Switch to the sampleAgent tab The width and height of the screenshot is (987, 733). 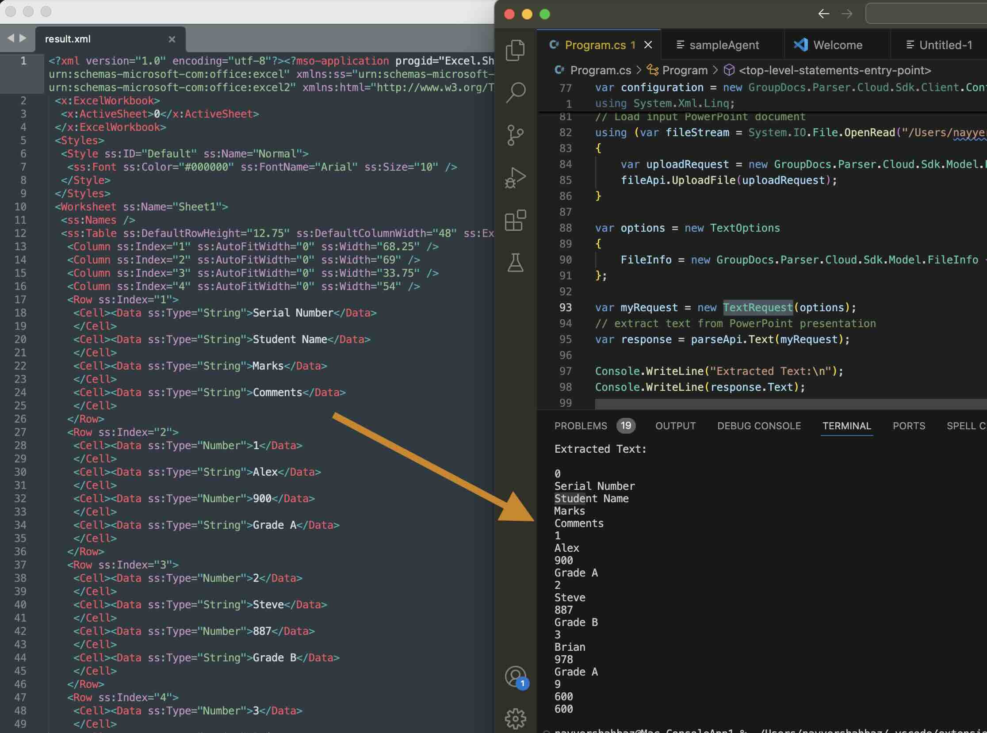(724, 44)
